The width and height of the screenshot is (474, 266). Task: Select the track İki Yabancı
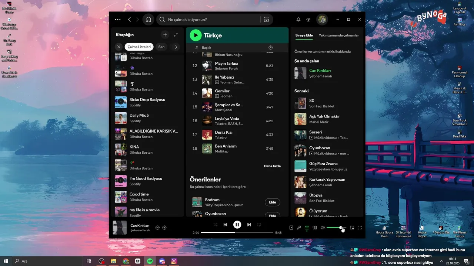click(x=237, y=79)
